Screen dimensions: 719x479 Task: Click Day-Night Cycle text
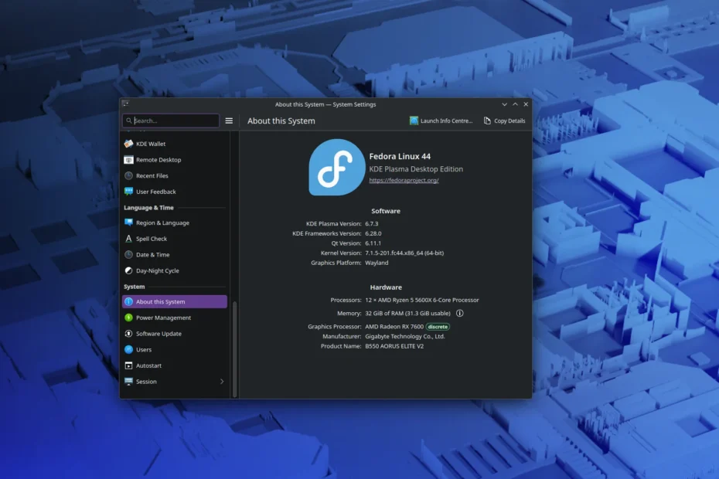point(157,271)
